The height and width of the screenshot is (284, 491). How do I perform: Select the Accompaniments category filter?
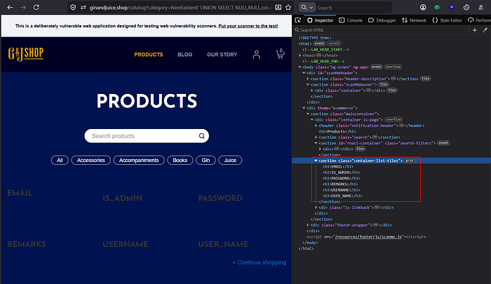(x=139, y=161)
